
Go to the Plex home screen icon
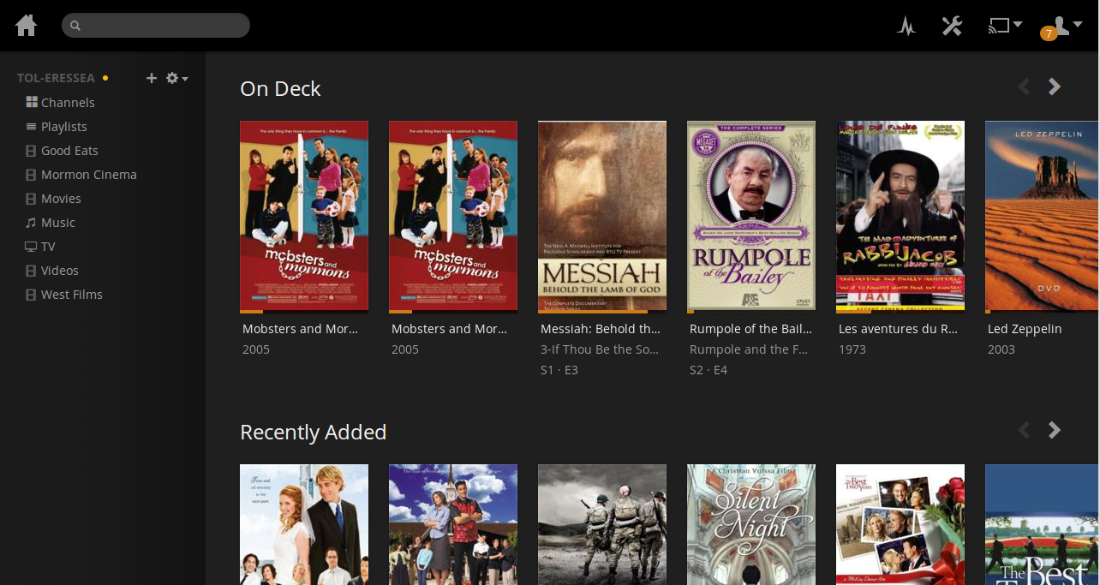27,26
